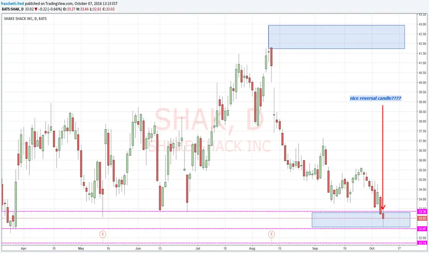Image resolution: width=429 pixels, height=253 pixels.
Task: Click the 'C:33.02' close value
Action: pos(108,9)
